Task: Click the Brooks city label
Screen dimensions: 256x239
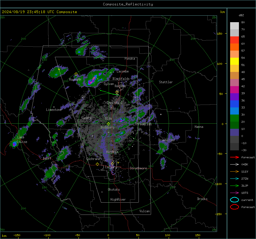Action: click(x=202, y=199)
